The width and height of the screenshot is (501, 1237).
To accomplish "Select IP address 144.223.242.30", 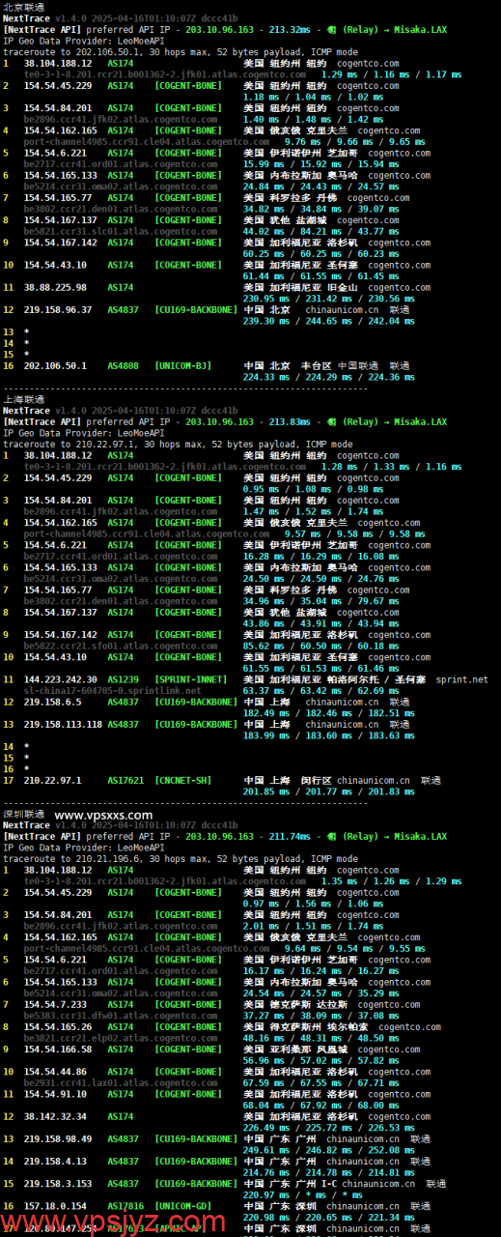I will click(x=60, y=679).
